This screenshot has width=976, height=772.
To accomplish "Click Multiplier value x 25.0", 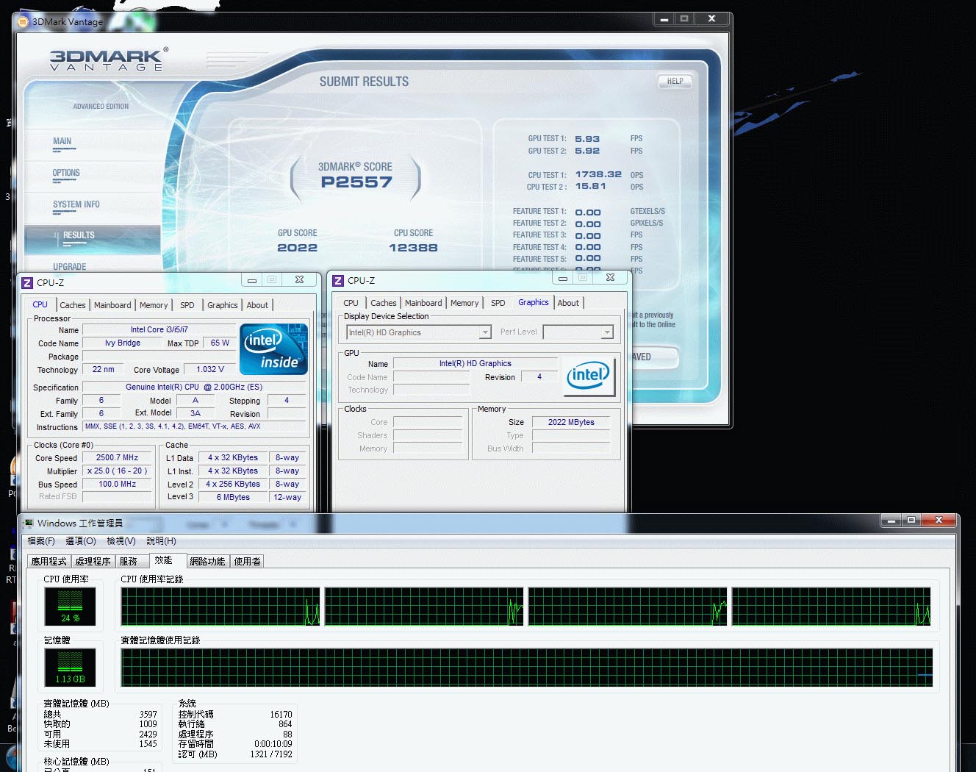I will (x=117, y=471).
